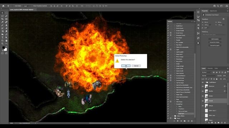229x128 pixels.
Task: Click Cancel in the Delete the selection dialog
Action: (x=136, y=66)
